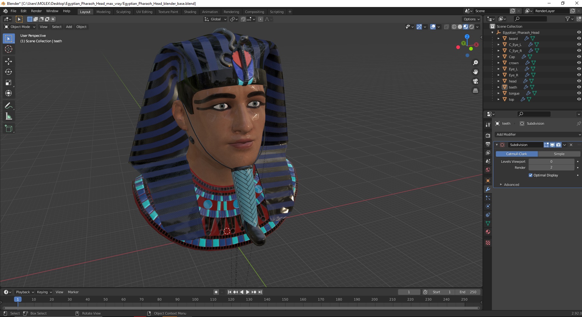Open the Render menu
582x317 pixels.
36,11
